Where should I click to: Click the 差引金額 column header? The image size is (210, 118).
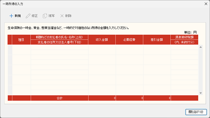click(x=157, y=40)
